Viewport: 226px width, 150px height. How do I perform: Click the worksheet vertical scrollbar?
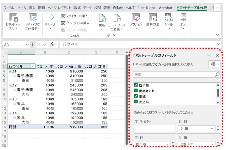tap(126, 99)
